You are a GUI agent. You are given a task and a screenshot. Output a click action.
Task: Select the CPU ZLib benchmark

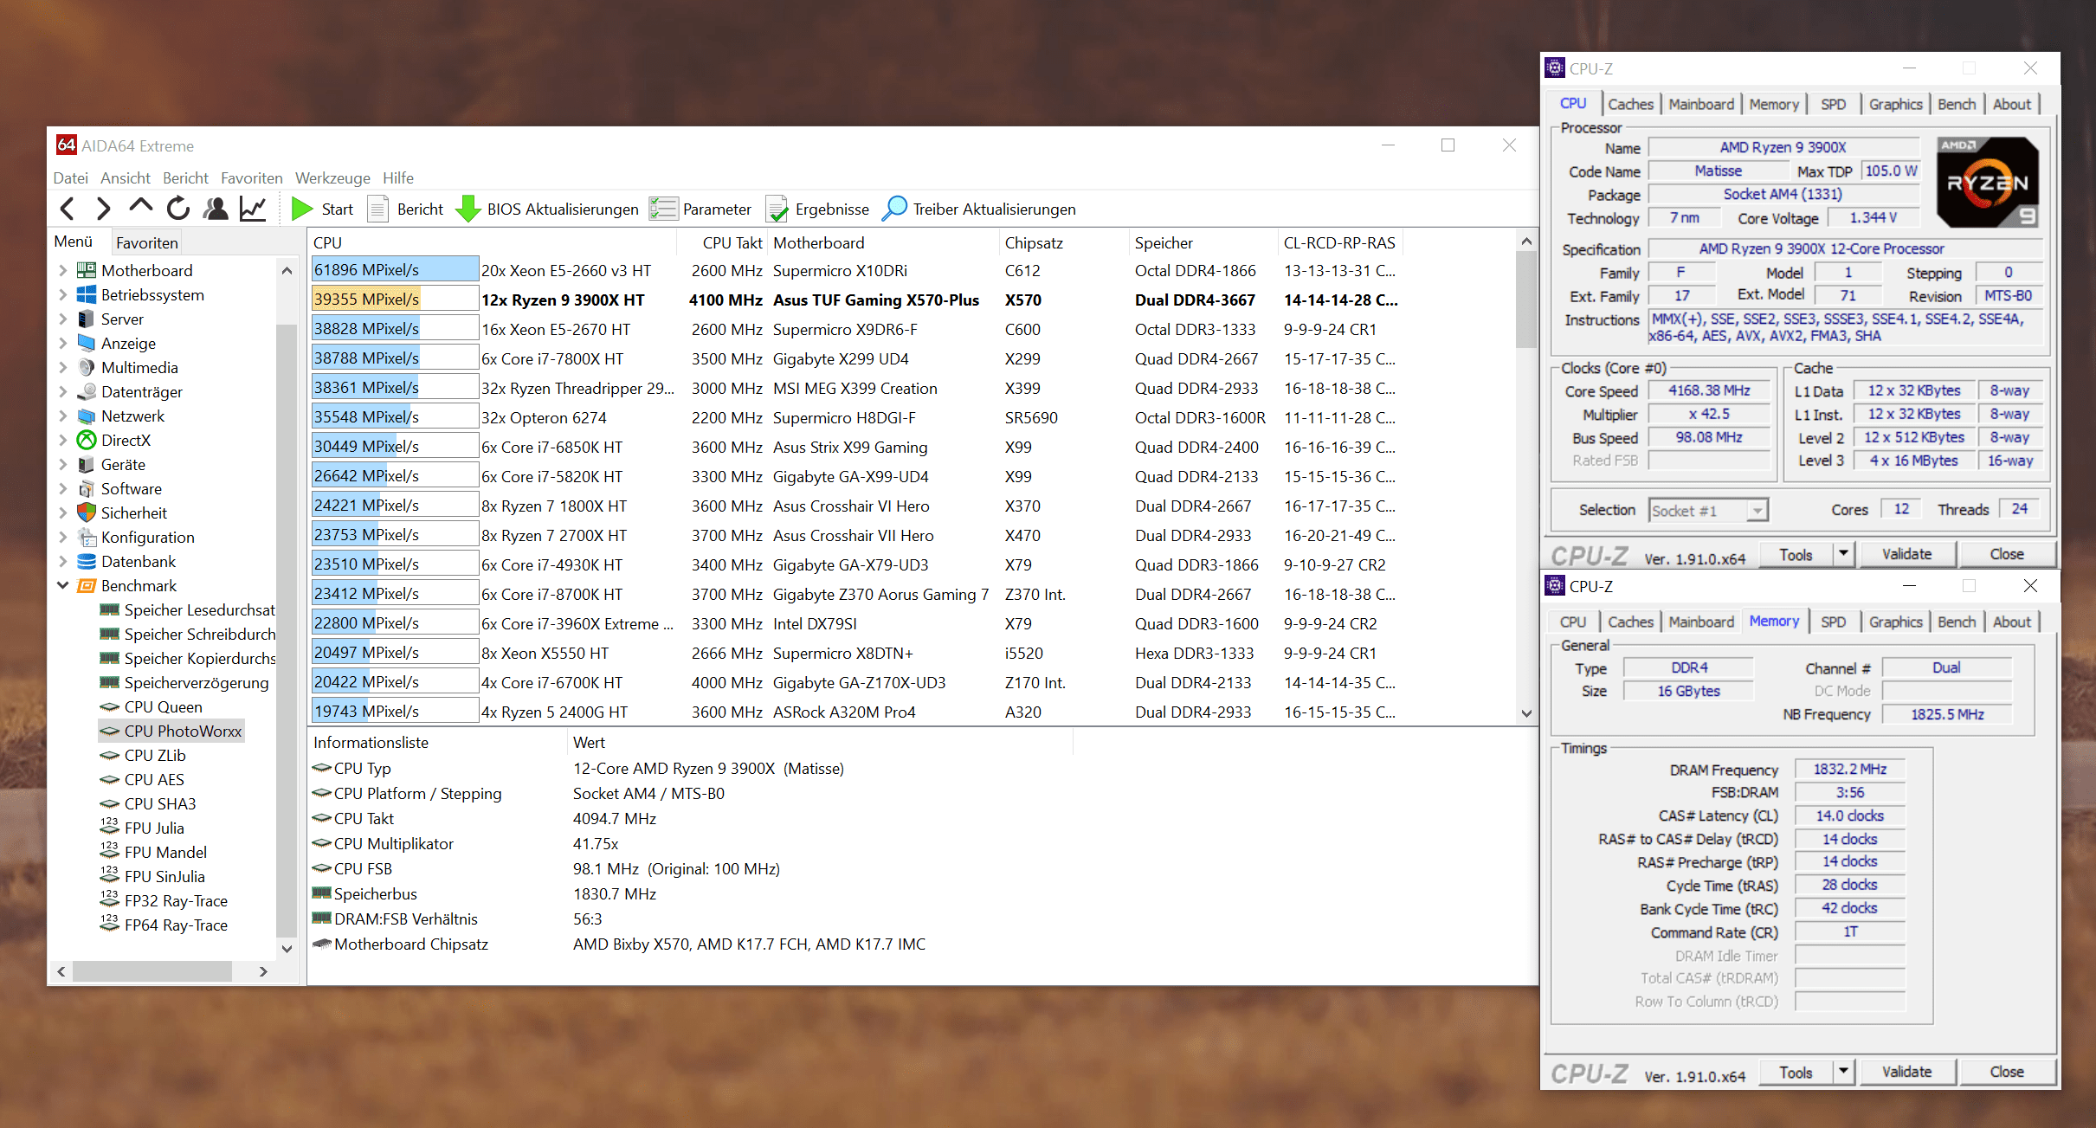155,755
